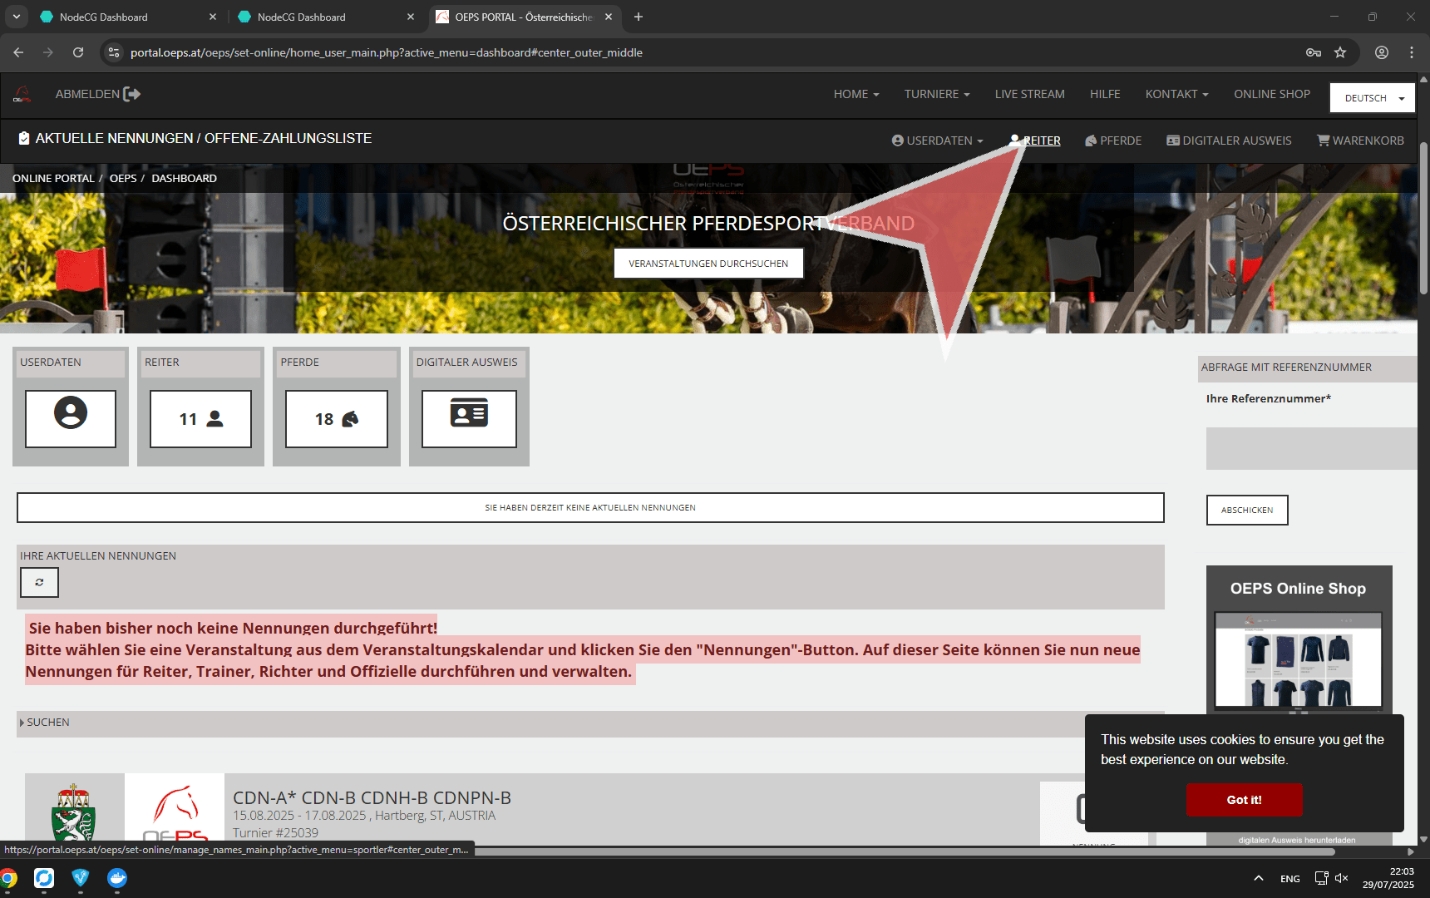Click the Referenznummer input field
Viewport: 1430px width, 898px height.
pyautogui.click(x=1311, y=448)
